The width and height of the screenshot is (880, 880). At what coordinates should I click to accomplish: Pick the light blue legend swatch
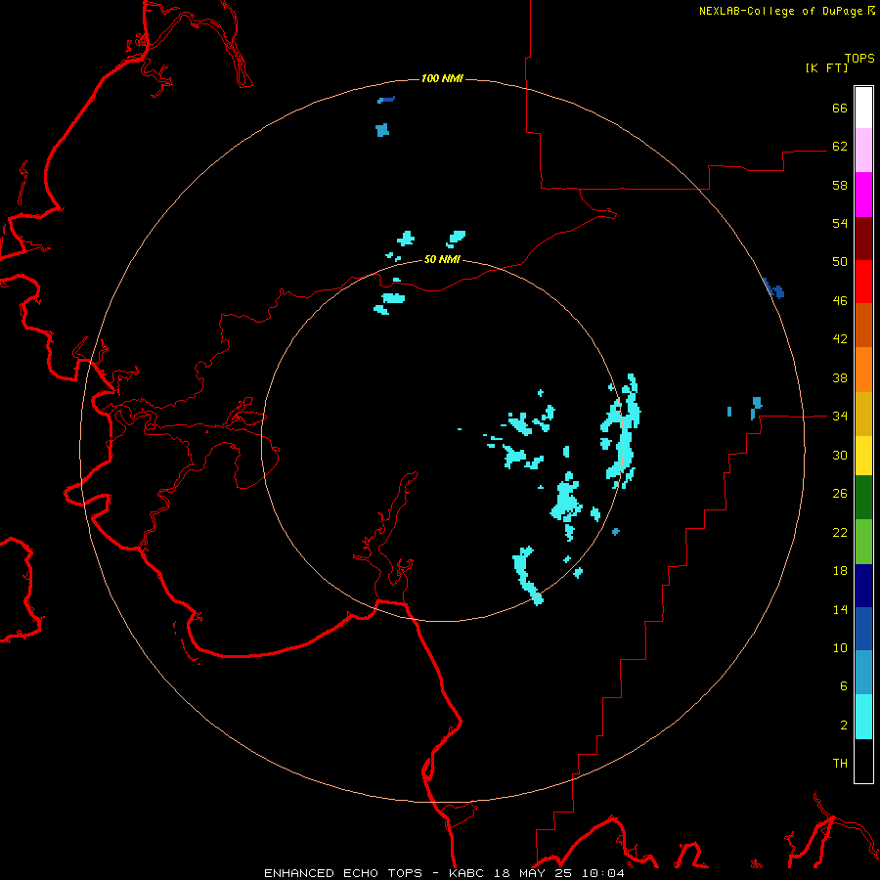pyautogui.click(x=863, y=673)
